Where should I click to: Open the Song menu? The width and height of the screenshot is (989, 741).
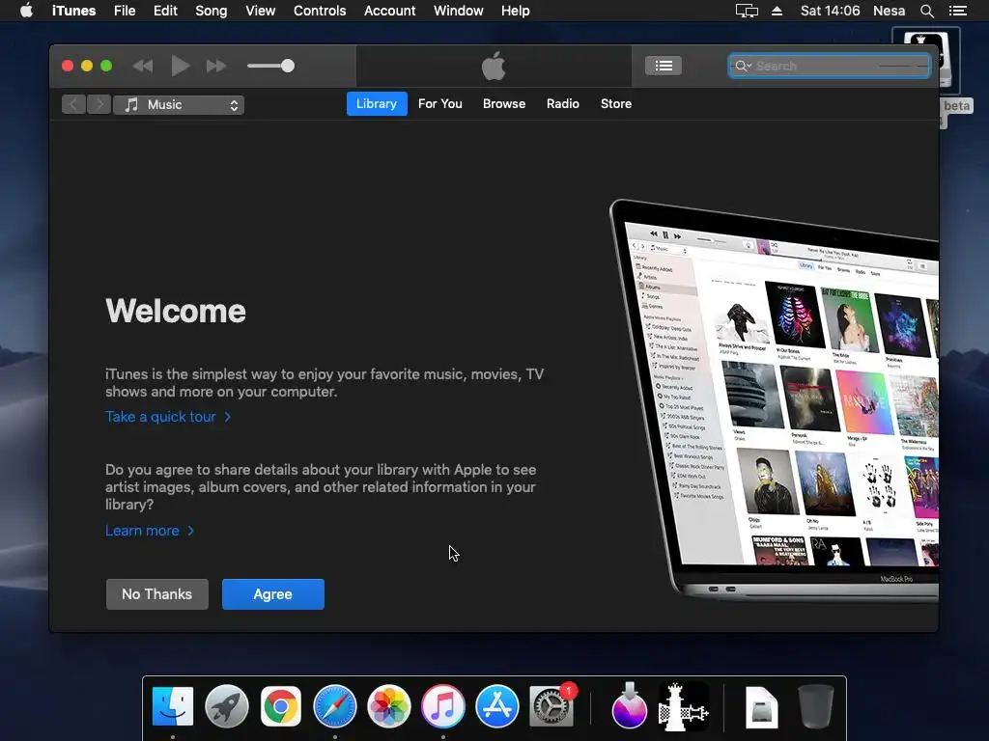[x=211, y=11]
